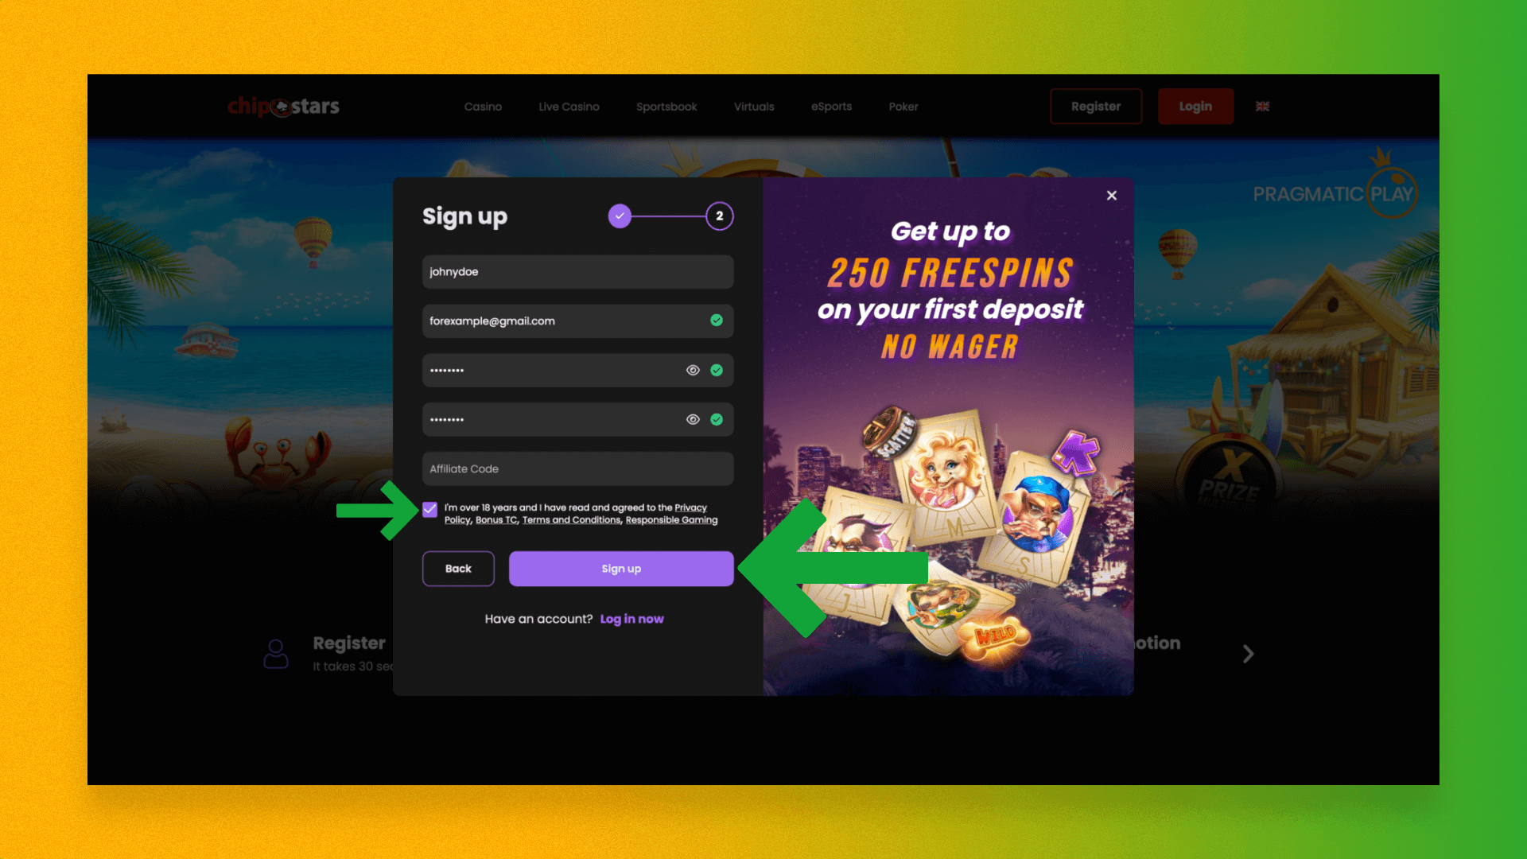Click the step 2 circle indicator icon
Image resolution: width=1527 pixels, height=859 pixels.
point(720,216)
